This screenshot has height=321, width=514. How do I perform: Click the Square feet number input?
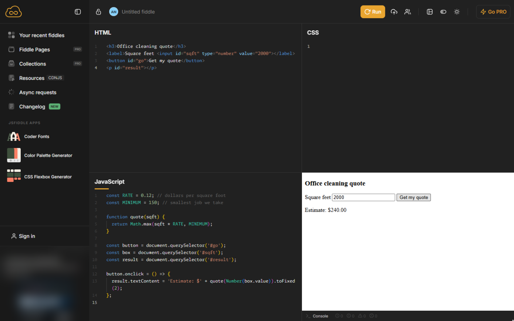pyautogui.click(x=363, y=197)
